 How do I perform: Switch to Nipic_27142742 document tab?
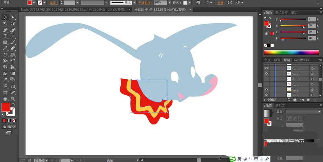coord(73,9)
